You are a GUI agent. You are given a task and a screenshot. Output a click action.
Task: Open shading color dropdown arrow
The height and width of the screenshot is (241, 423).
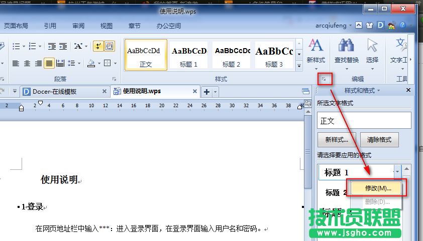coord(99,64)
